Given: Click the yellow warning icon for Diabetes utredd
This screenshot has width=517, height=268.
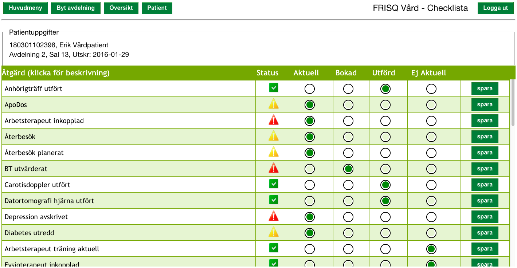Looking at the screenshot, I should point(274,232).
